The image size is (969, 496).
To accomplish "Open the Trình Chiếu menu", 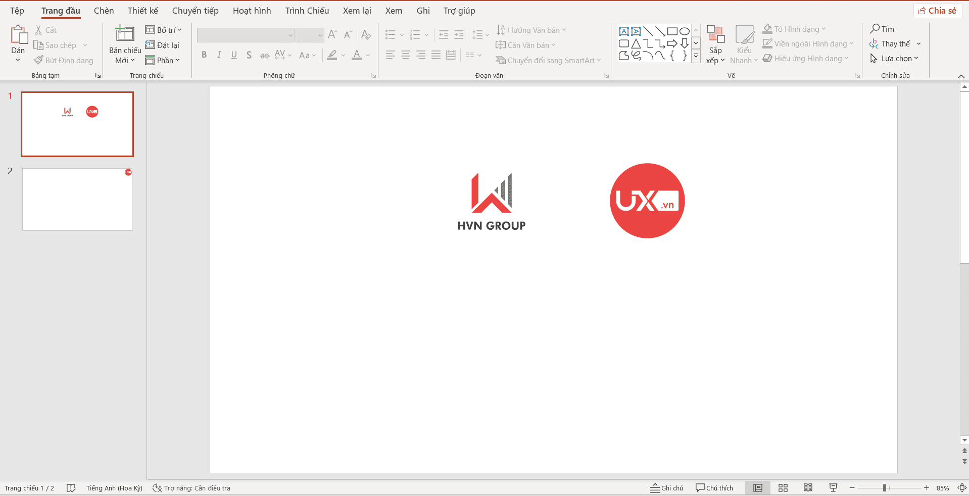I will coord(306,10).
